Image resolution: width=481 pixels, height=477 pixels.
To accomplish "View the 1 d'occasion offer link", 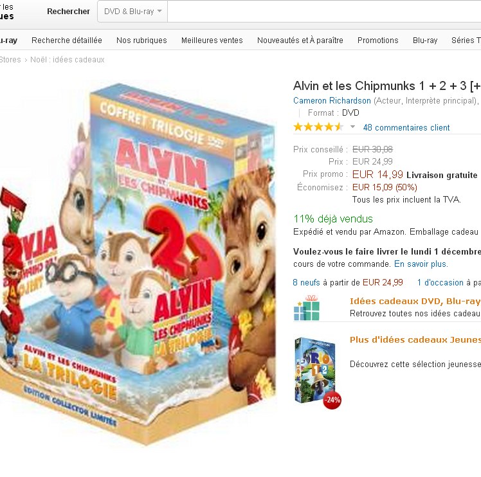I will tap(440, 282).
